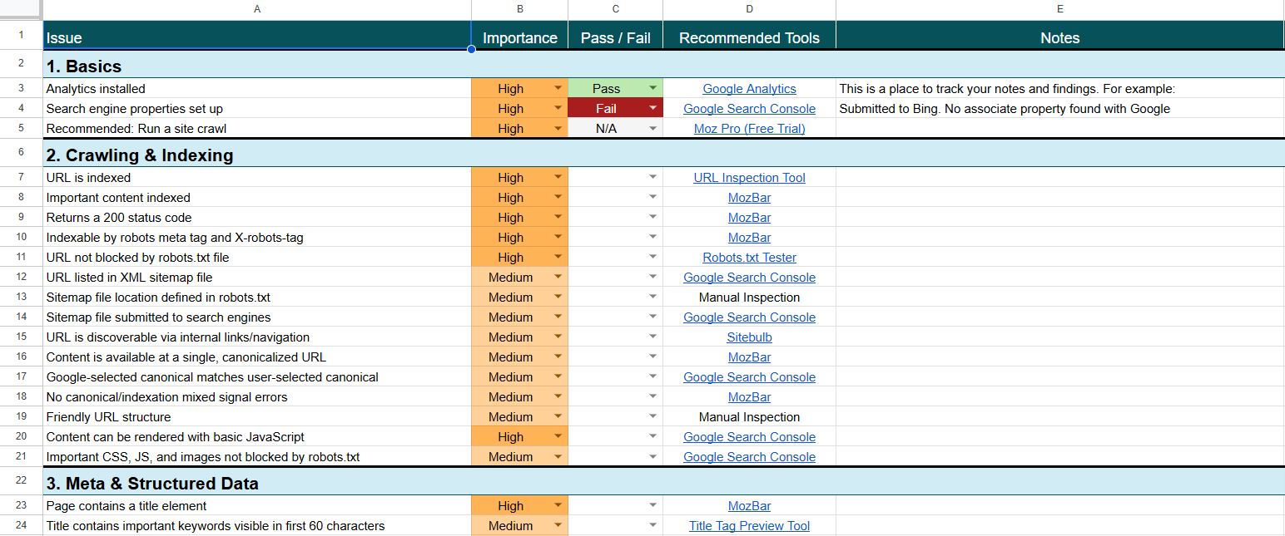Click note 'Submitted to Bing. No associate property found'
Image resolution: width=1285 pixels, height=536 pixels.
coord(1005,108)
